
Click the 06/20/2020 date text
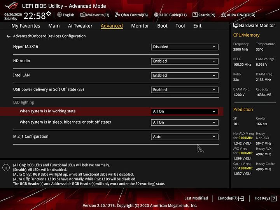click(x=13, y=14)
